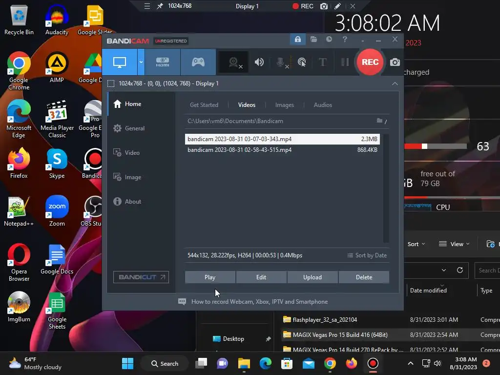Toggle the mouse cursor effect icon
The height and width of the screenshot is (375, 500).
coord(302,62)
